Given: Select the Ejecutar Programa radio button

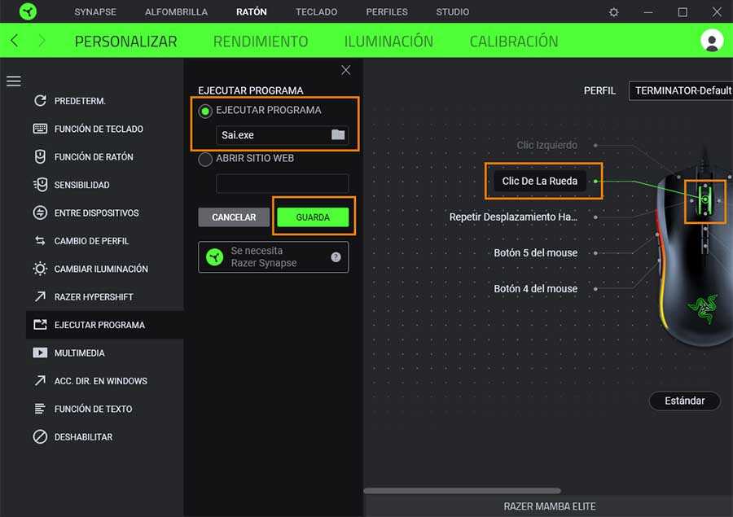Looking at the screenshot, I should [x=205, y=111].
